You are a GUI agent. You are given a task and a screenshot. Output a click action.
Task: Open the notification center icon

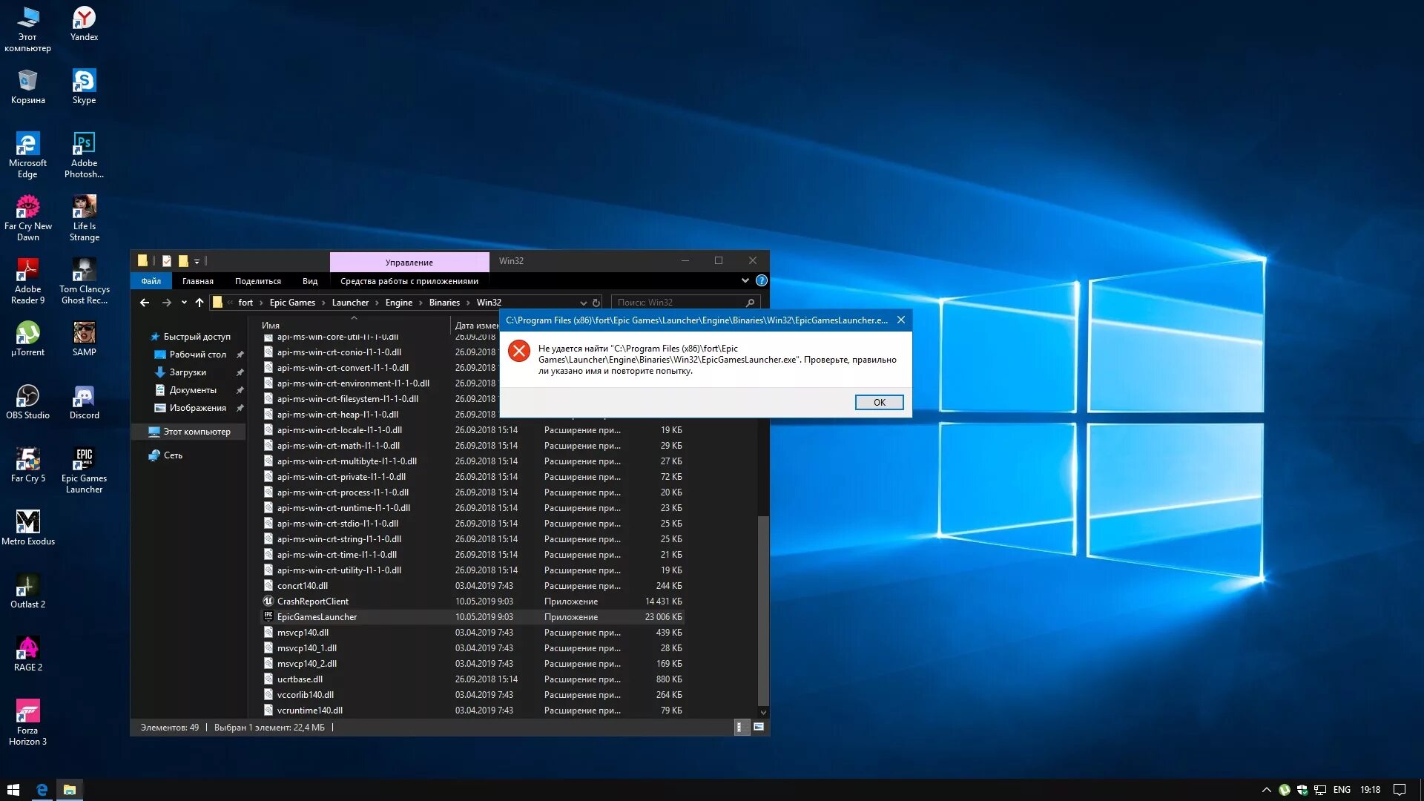pyautogui.click(x=1400, y=790)
